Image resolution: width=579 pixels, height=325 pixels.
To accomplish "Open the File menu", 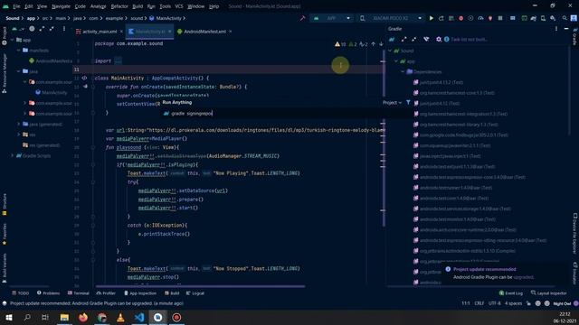I will pyautogui.click(x=16, y=6).
